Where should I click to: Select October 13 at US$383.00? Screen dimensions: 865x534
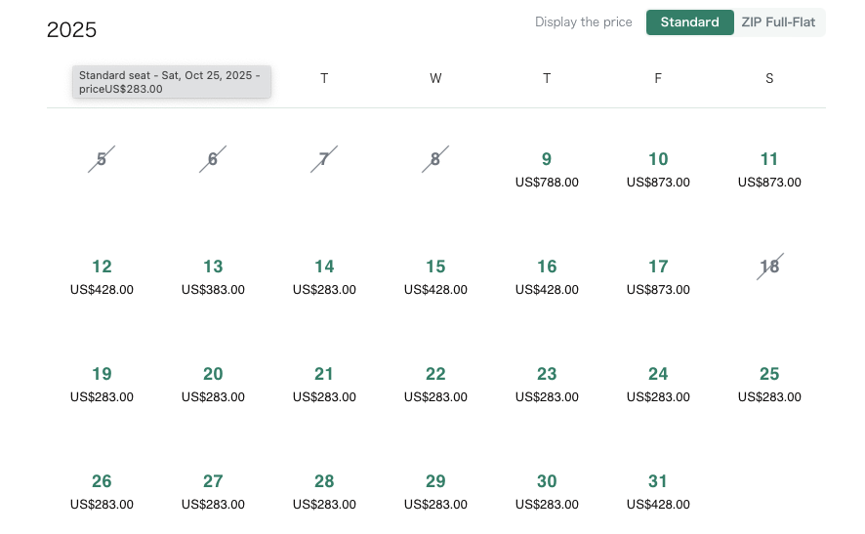tap(213, 276)
